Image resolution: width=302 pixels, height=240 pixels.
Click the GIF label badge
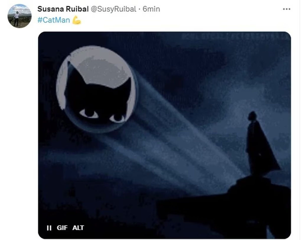(x=62, y=228)
